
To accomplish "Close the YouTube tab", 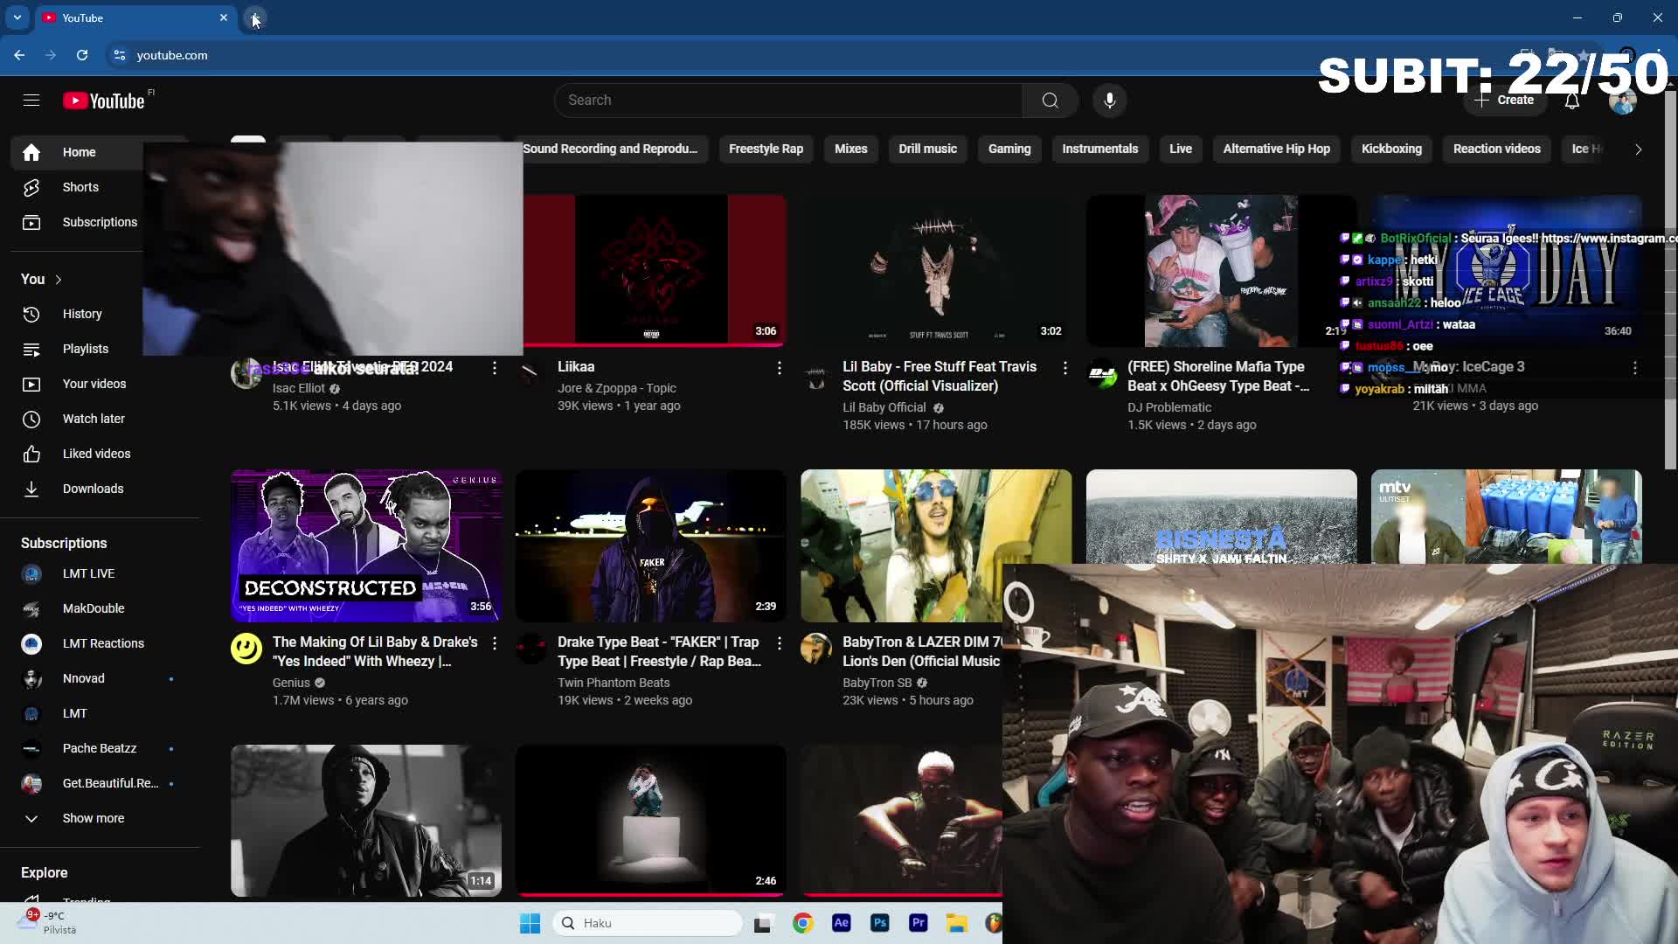I will pos(224,17).
